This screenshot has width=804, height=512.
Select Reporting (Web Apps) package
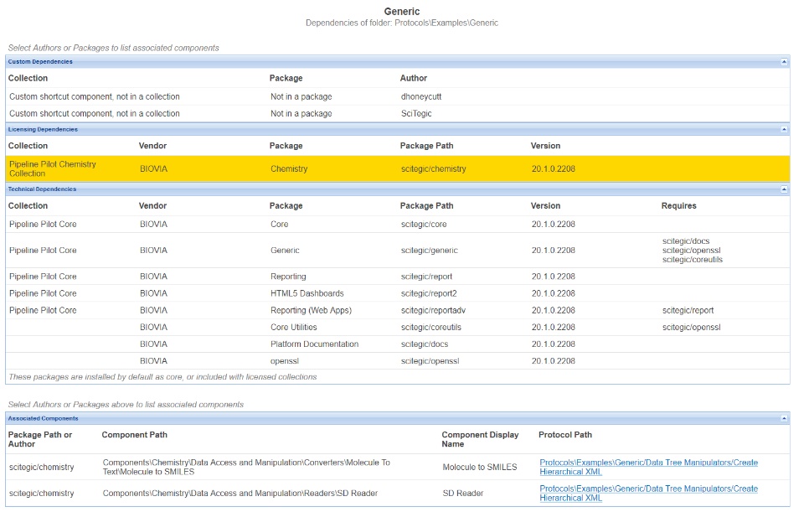(x=312, y=310)
